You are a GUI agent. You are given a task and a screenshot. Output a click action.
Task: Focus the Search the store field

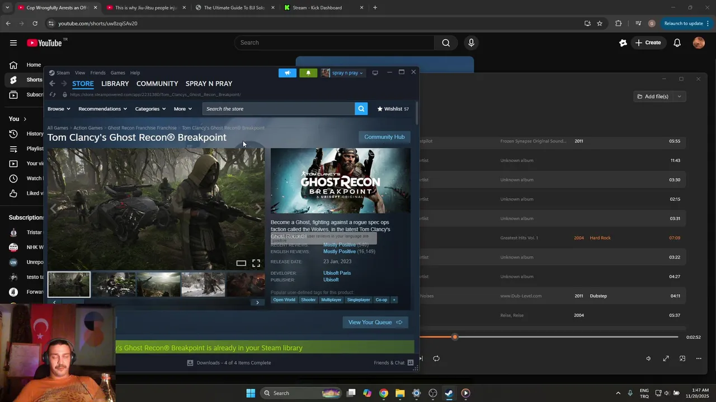(x=279, y=109)
